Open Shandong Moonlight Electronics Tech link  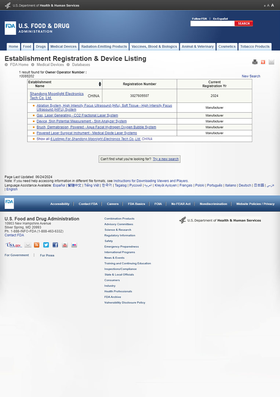click(57, 96)
